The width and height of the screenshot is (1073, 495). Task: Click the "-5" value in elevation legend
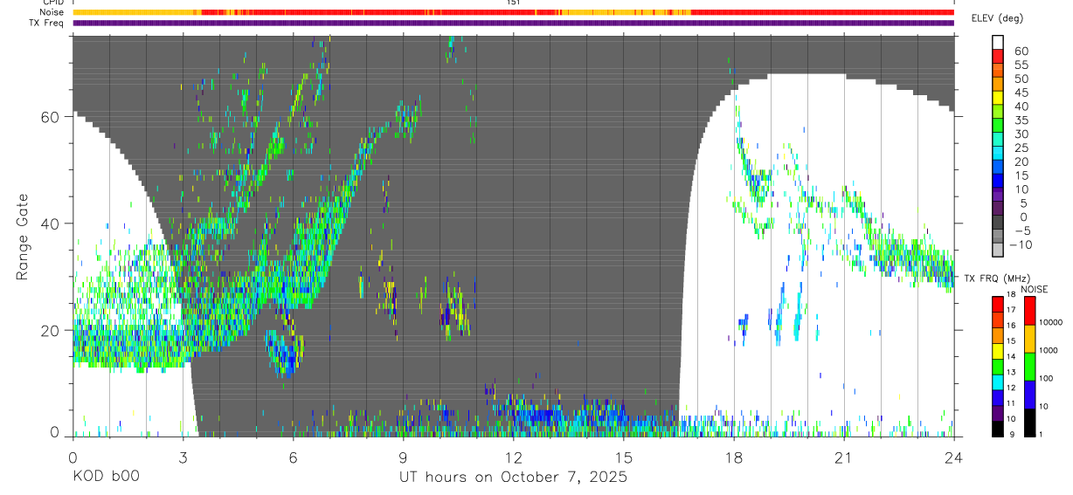(x=1021, y=231)
